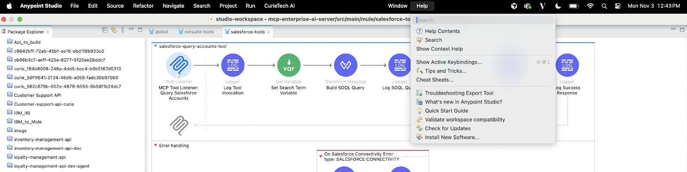Image resolution: width=687 pixels, height=172 pixels.
Task: Click Link with Editor icon in Package Explorer
Action: 114,30
